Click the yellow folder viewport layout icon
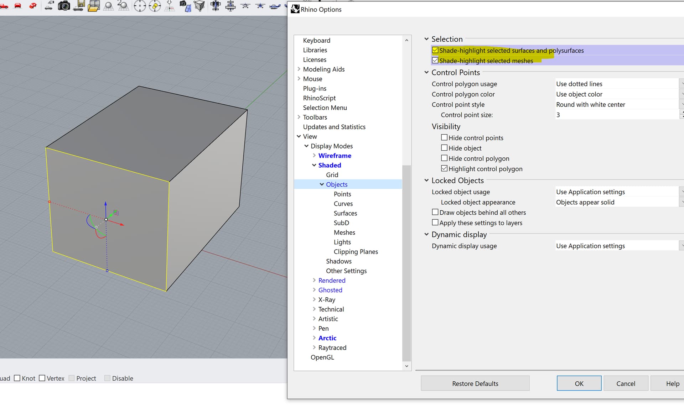Viewport: 684px width, 408px height. [x=94, y=6]
